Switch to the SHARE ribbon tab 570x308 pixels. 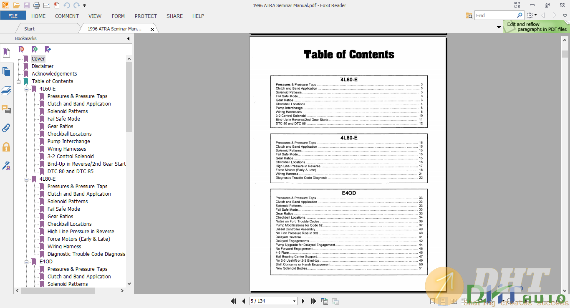click(x=174, y=16)
